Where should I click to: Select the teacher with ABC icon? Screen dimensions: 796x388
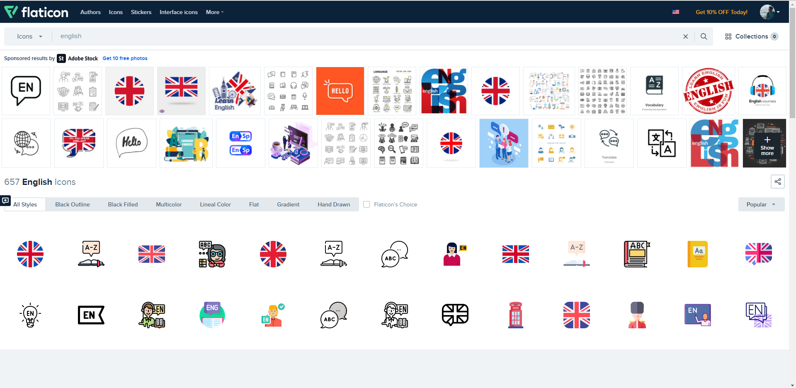(212, 254)
